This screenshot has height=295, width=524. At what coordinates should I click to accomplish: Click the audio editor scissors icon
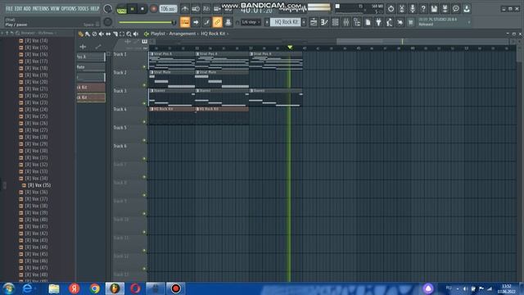402,9
